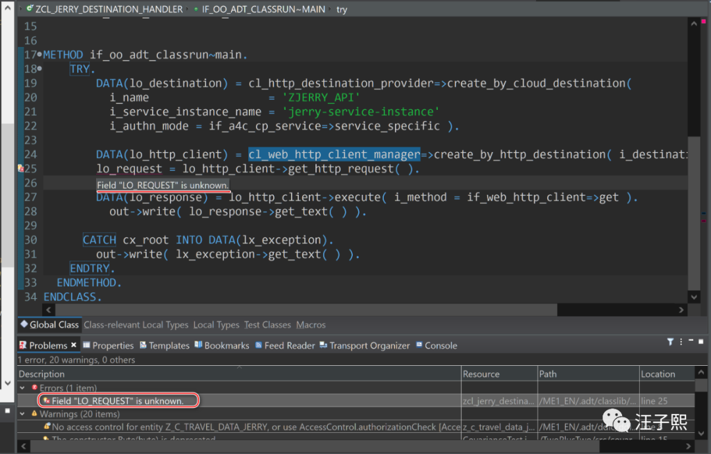Collapse the Errors (1 item) group
The width and height of the screenshot is (711, 454).
(22, 388)
